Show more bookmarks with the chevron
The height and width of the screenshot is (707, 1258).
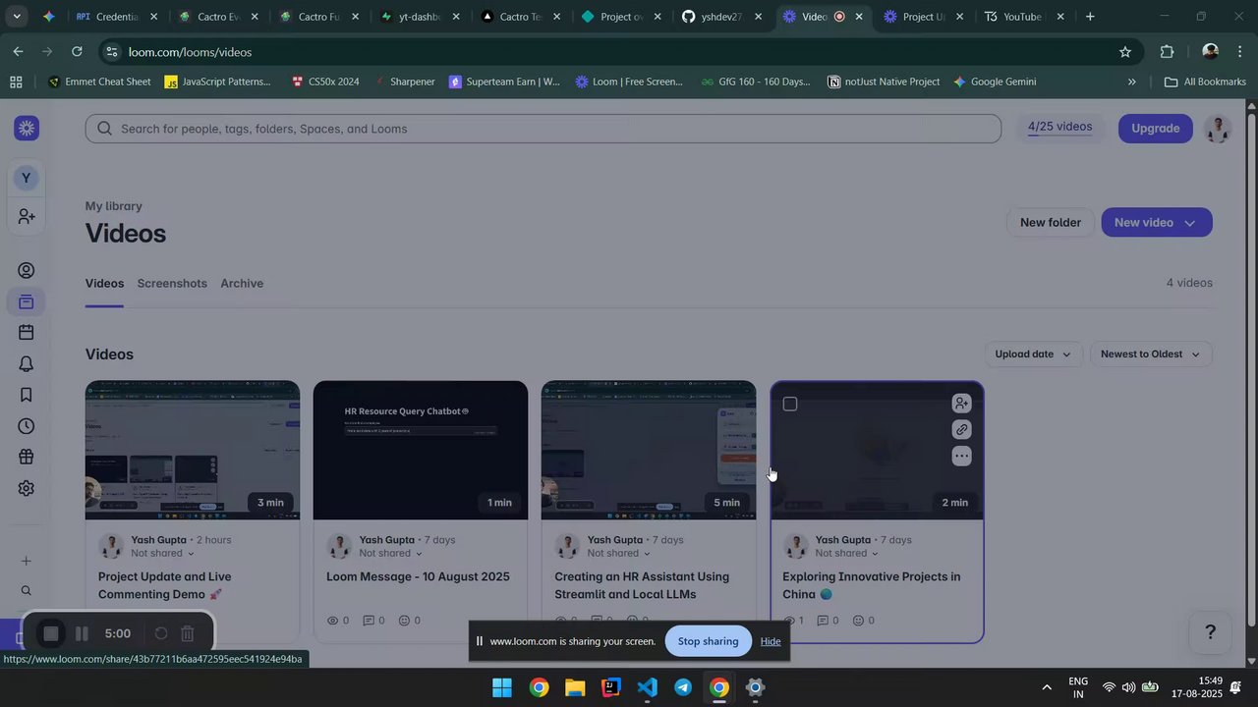pos(1131,82)
